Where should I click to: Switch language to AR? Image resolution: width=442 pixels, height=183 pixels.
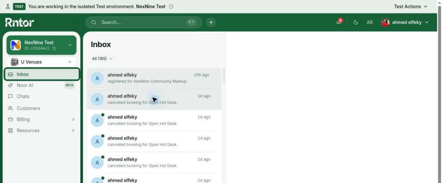point(369,22)
